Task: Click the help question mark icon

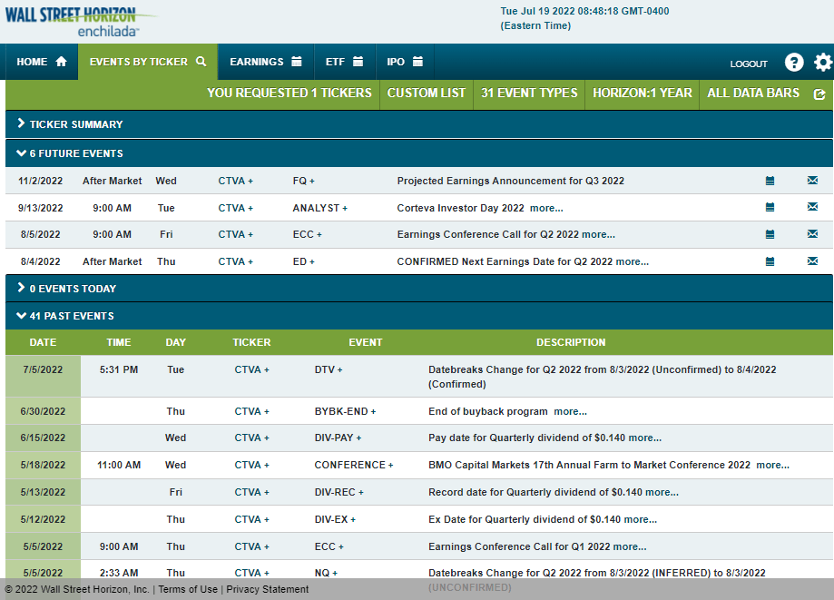Action: pyautogui.click(x=794, y=63)
